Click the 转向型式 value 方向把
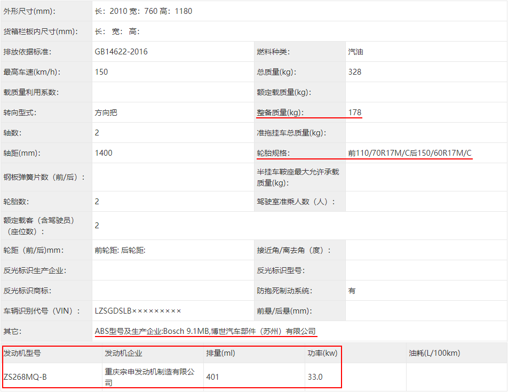 tap(106, 113)
